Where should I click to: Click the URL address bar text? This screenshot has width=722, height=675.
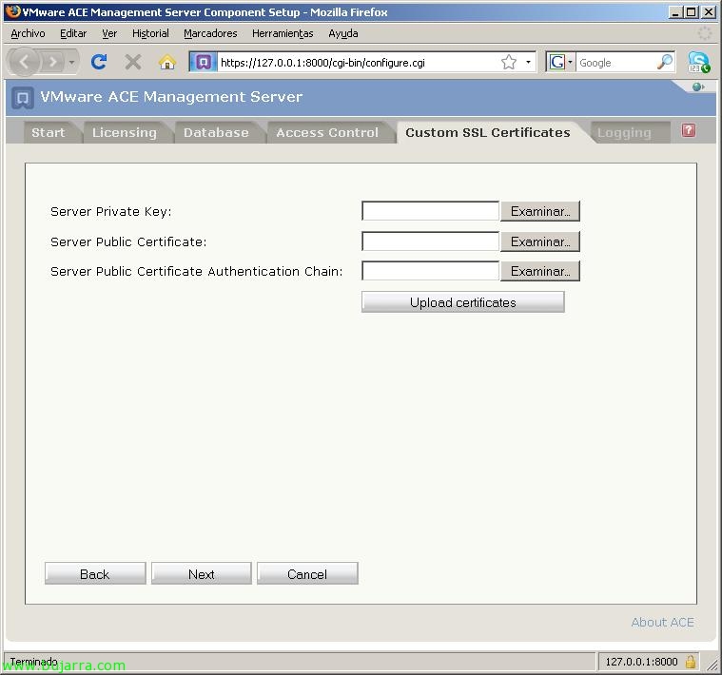pos(322,63)
